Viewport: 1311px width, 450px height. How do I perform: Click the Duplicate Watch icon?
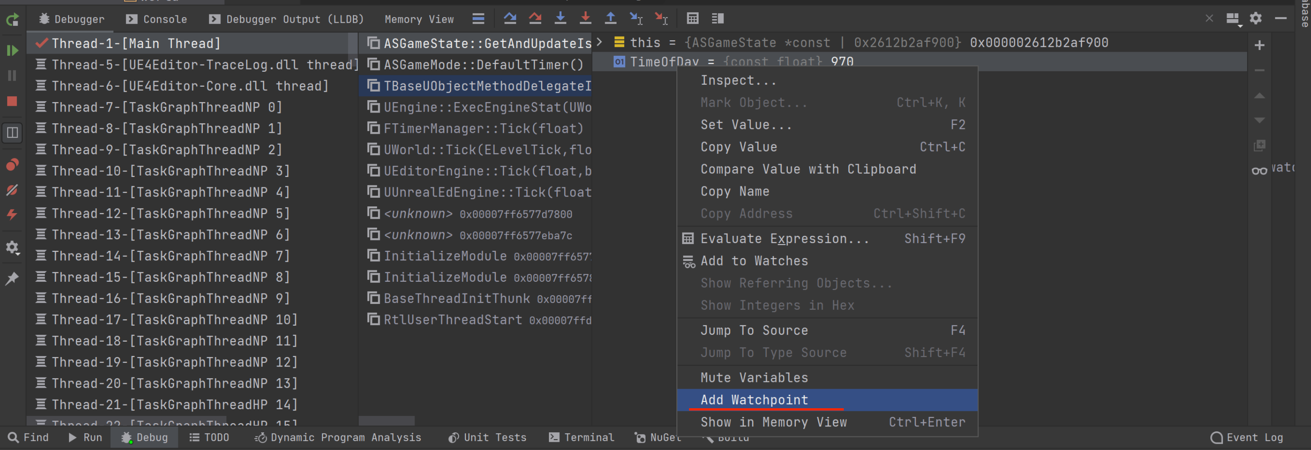click(x=1260, y=146)
